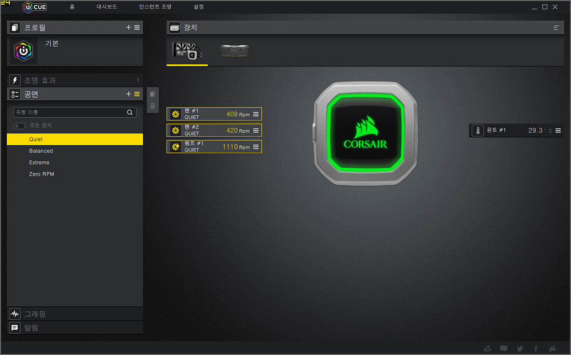
Task: Open the 대시보드 tab
Action: [107, 7]
